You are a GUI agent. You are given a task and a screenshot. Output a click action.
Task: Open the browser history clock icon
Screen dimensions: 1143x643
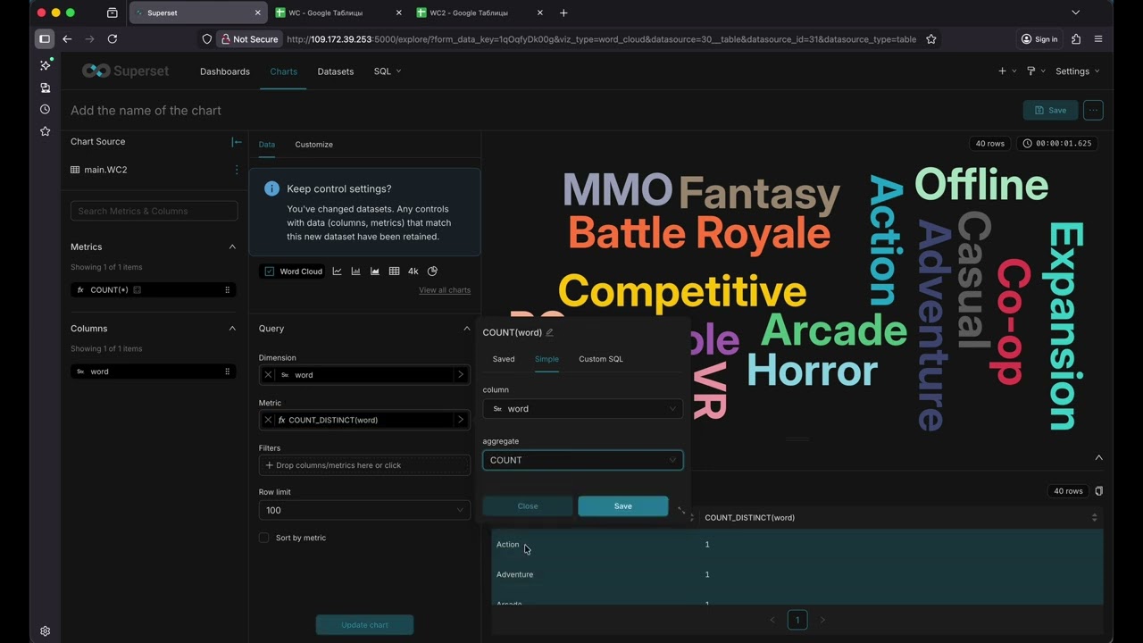tap(45, 109)
